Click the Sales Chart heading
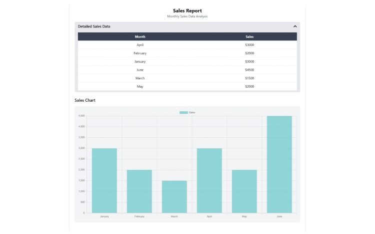The width and height of the screenshot is (375, 234). [85, 100]
